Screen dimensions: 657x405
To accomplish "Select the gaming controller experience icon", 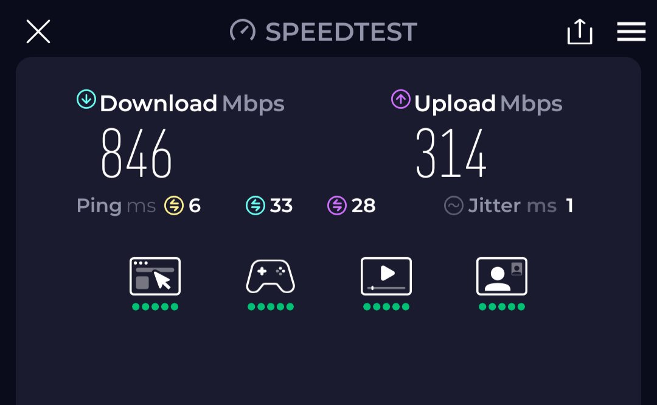I will tap(271, 277).
